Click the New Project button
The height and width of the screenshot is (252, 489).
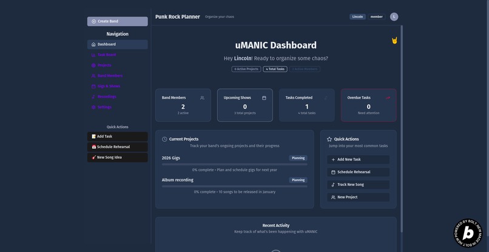coord(359,197)
